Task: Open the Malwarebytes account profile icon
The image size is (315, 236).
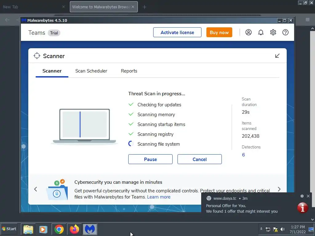Action: point(248,32)
